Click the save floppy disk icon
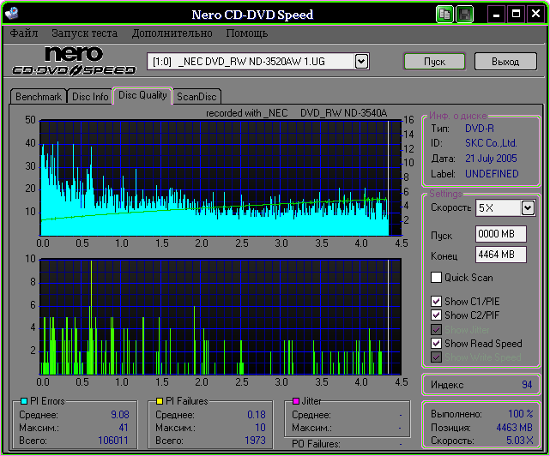Viewport: 550px width, 456px height. (464, 15)
